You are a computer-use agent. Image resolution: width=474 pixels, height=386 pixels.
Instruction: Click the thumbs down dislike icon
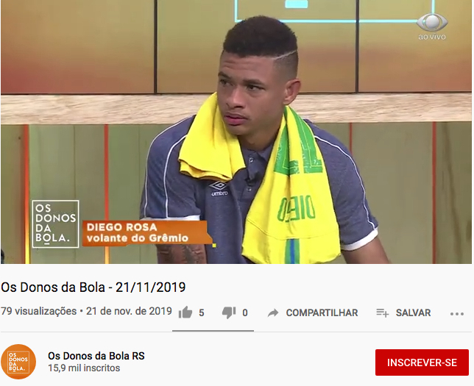click(229, 313)
